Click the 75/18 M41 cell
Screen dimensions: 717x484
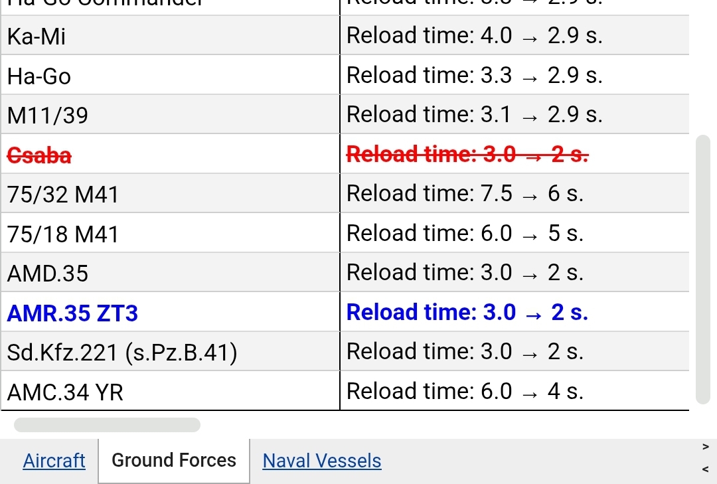170,233
